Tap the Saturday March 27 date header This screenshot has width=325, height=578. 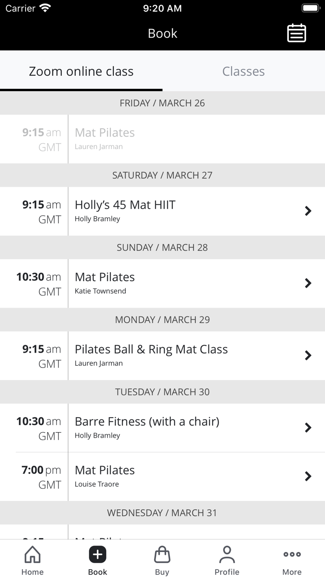(x=162, y=175)
